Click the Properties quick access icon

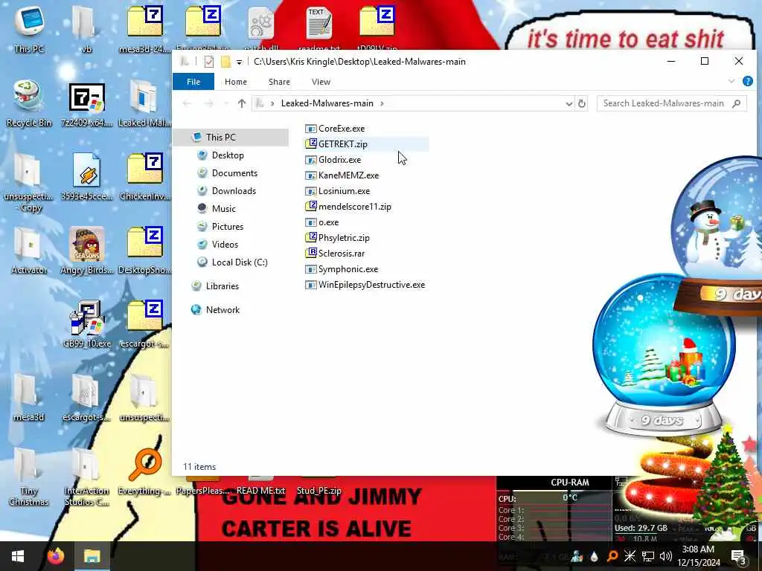click(209, 62)
